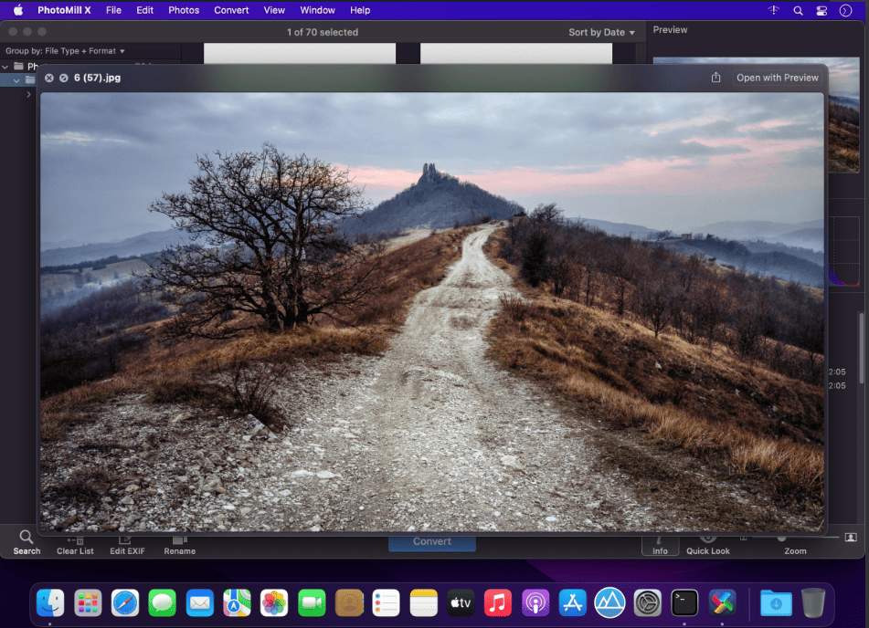Click Open with Preview button
869x628 pixels.
click(x=777, y=78)
